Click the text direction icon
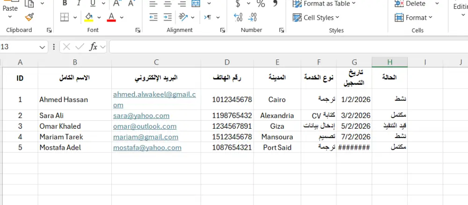Viewport: 468px width, 205px height. coord(208,17)
